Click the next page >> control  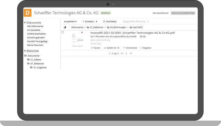coord(131,54)
